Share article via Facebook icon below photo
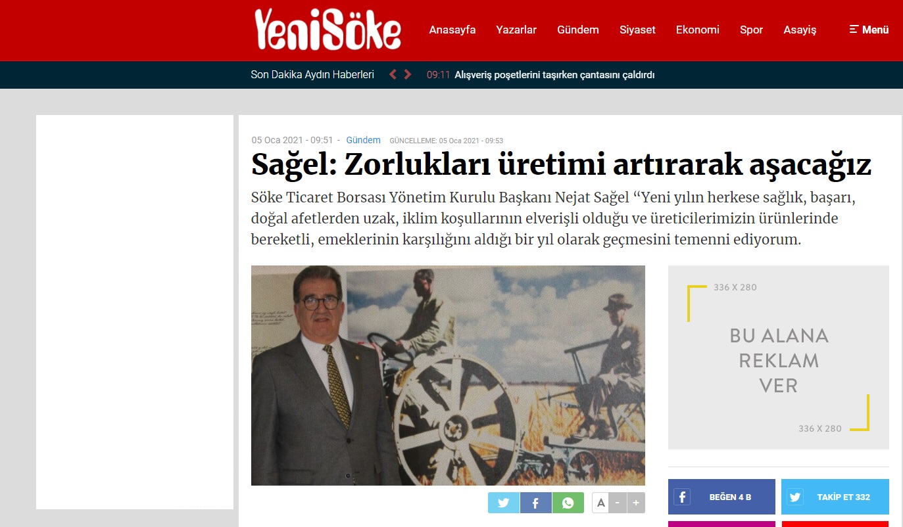Screen dimensions: 903x527 click(536, 503)
